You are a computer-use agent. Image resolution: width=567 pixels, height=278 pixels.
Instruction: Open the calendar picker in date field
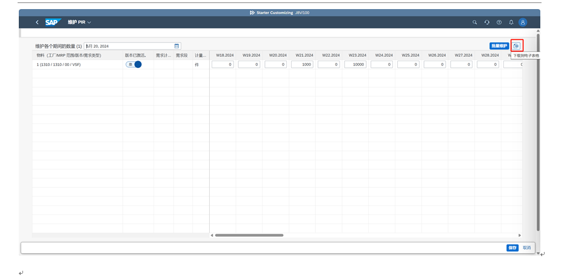(x=176, y=46)
